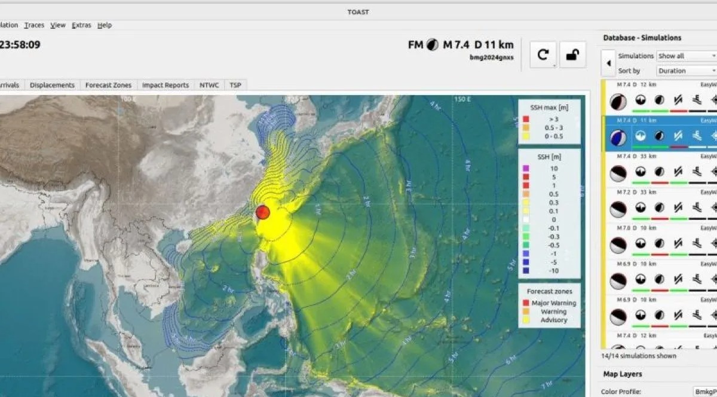Click the red SSH max >3 color swatch
The image size is (717, 397).
pos(526,119)
